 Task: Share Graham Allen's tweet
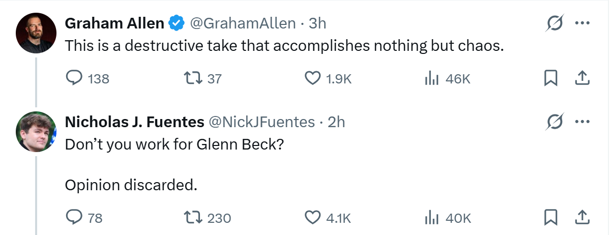[x=582, y=78]
